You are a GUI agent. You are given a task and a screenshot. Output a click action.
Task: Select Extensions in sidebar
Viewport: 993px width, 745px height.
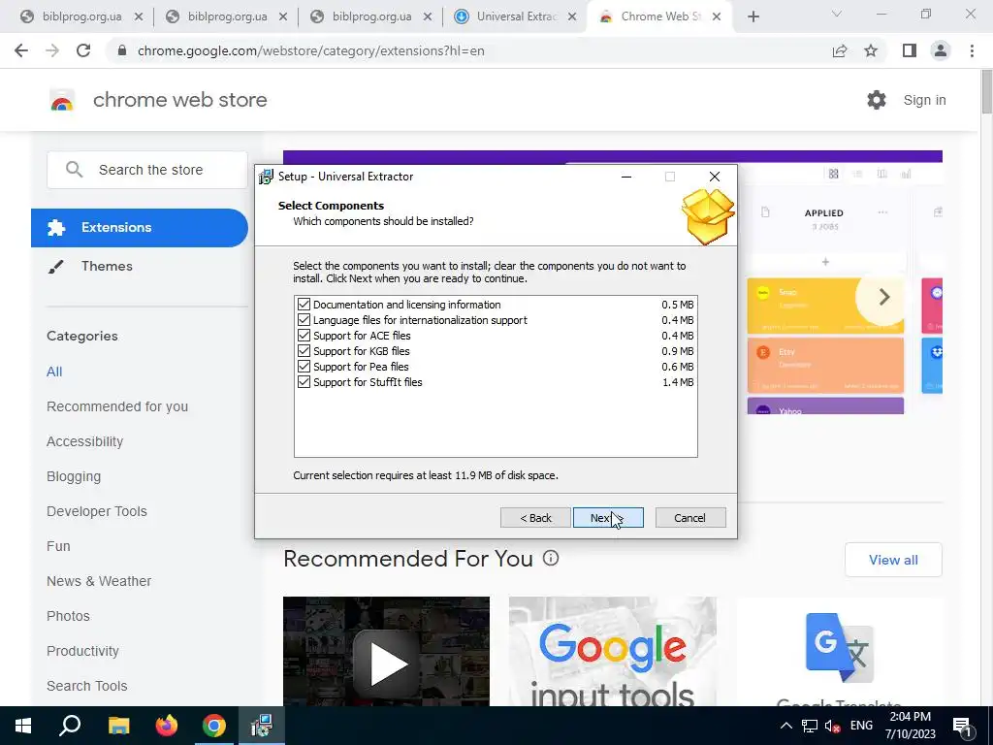pyautogui.click(x=140, y=227)
